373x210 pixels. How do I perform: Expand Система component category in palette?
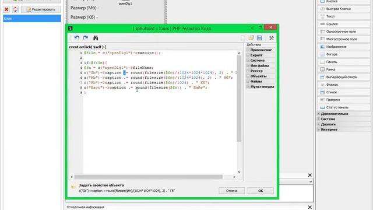click(319, 119)
